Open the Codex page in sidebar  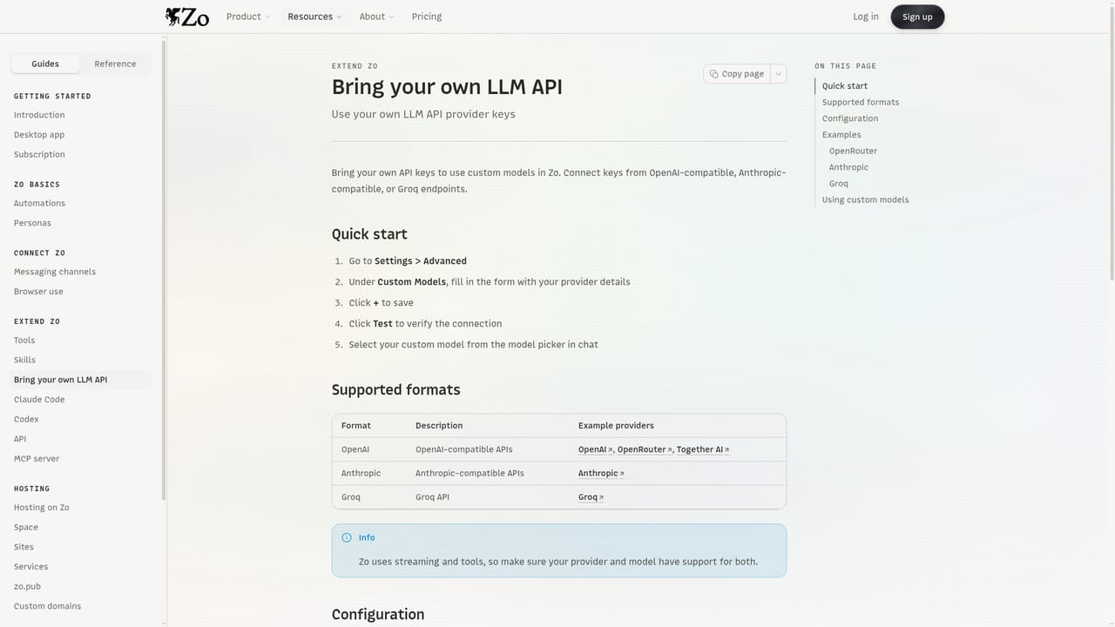pyautogui.click(x=26, y=420)
